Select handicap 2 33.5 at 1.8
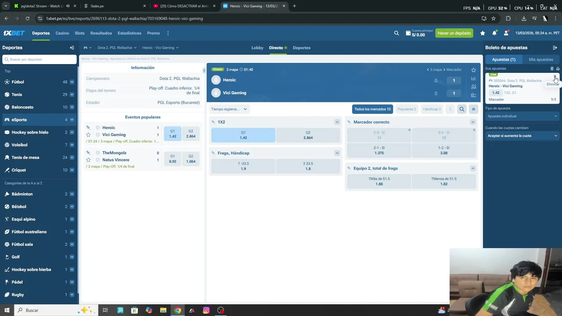This screenshot has height=316, width=562. tap(308, 166)
